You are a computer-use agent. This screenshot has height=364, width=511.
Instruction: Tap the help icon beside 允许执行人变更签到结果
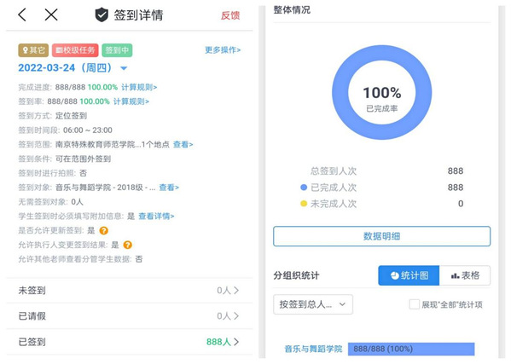(127, 245)
